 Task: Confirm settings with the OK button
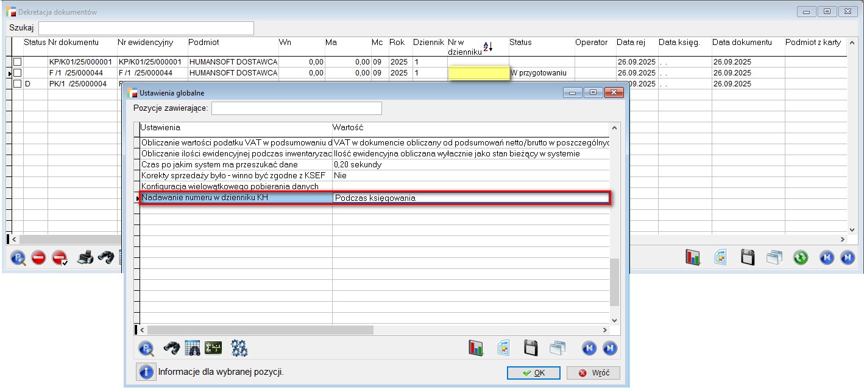pos(534,373)
